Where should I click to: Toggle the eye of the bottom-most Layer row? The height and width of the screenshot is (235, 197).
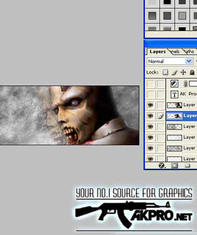pyautogui.click(x=150, y=158)
